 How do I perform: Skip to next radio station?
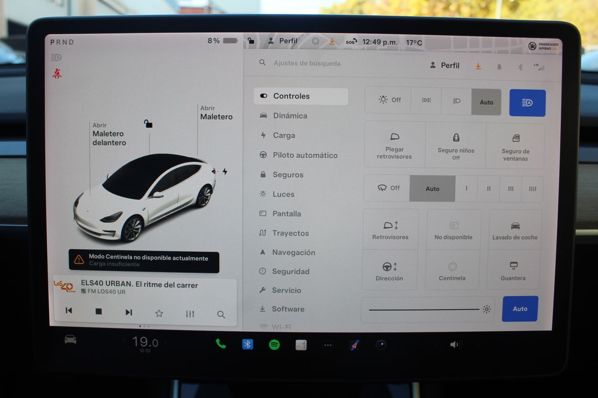coord(128,312)
